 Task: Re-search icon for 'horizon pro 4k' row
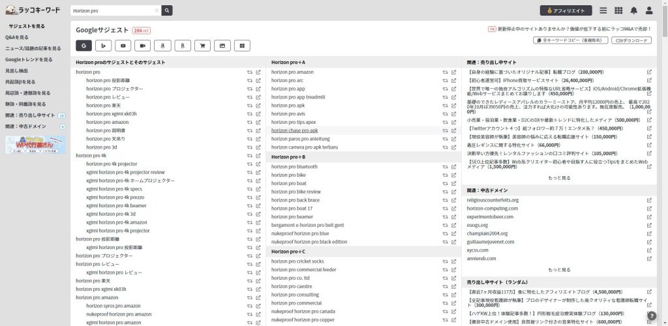tap(250, 155)
